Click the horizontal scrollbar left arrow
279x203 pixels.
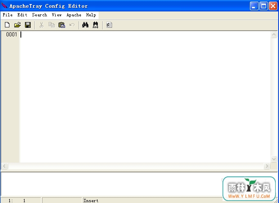4,166
